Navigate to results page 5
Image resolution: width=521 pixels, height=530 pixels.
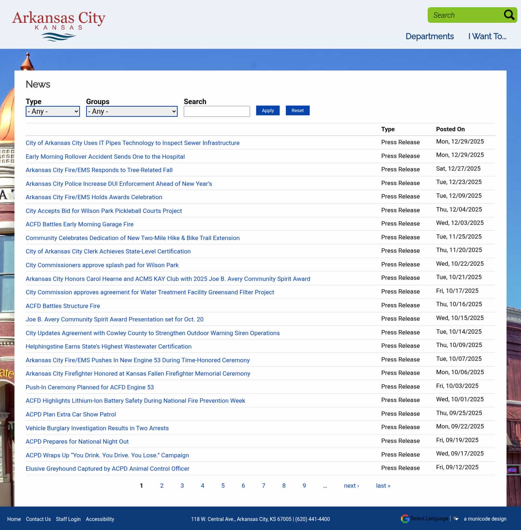223,486
